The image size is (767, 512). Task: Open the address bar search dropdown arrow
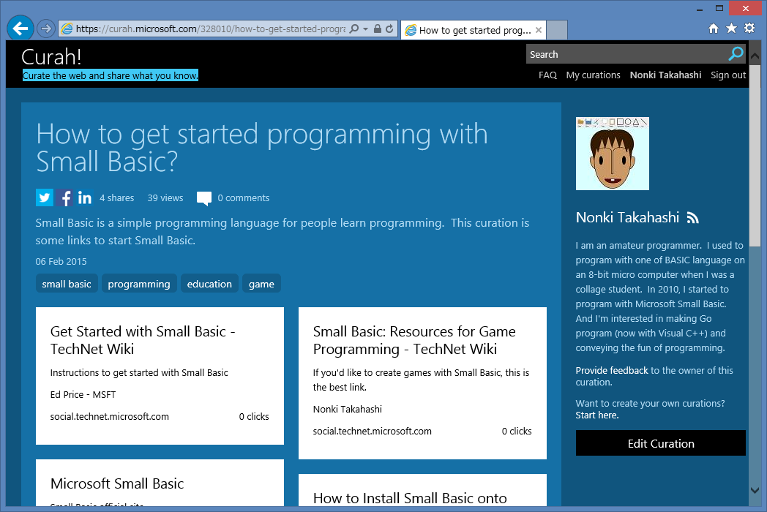pyautogui.click(x=367, y=29)
